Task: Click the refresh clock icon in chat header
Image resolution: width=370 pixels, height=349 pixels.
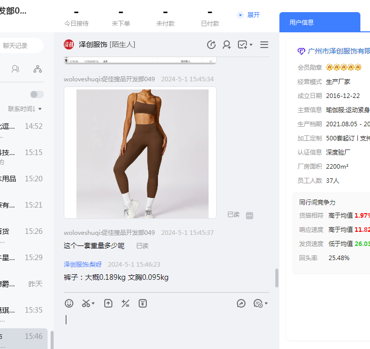Action: click(211, 45)
